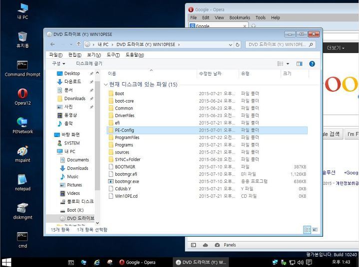Switch to large icons view in status bar
The image size is (359, 267).
tap(315, 230)
